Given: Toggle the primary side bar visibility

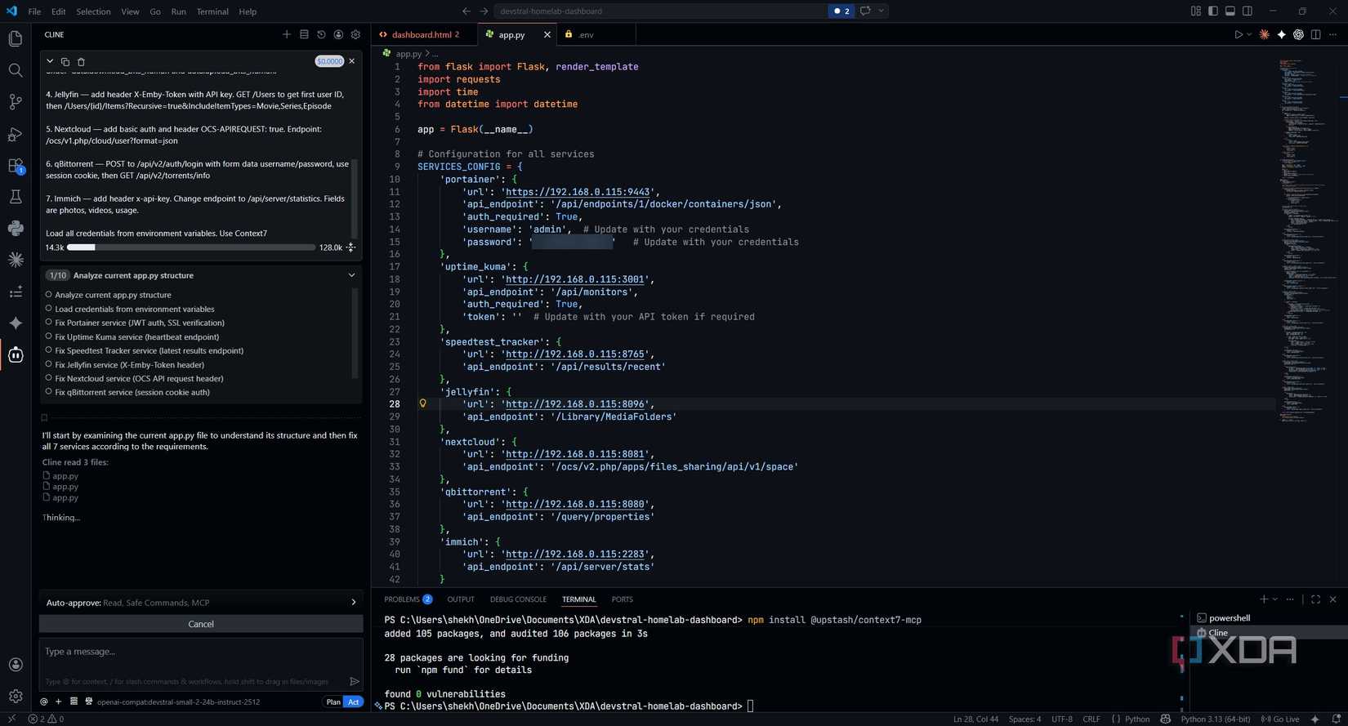Looking at the screenshot, I should point(1213,11).
